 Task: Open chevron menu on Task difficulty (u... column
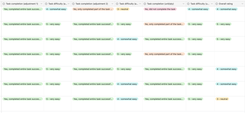coord(212,4)
